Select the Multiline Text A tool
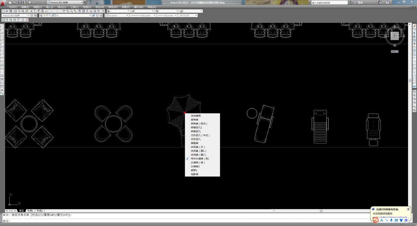Viewport: 417px width, 226px height. click(x=2, y=90)
